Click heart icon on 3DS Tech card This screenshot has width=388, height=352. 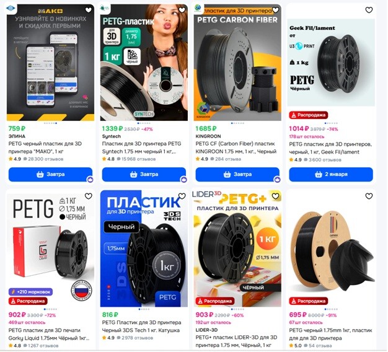coord(182,196)
